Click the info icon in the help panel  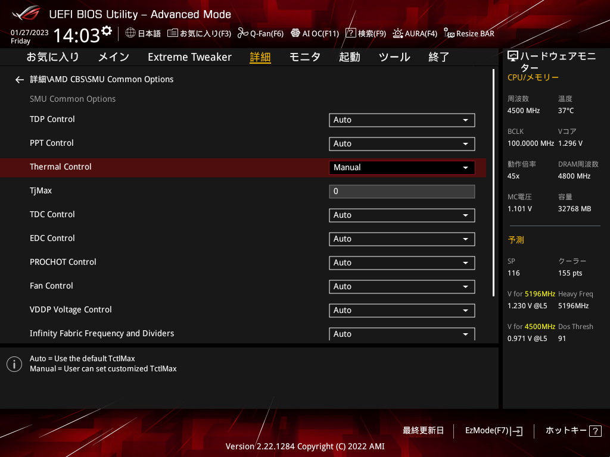pos(14,364)
